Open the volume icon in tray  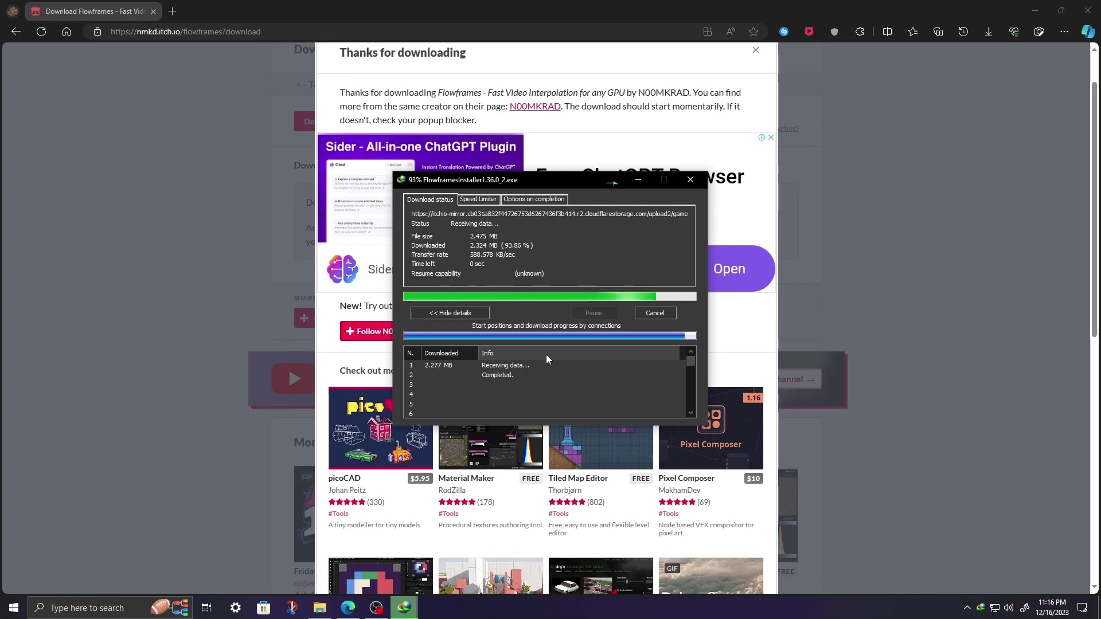point(1009,608)
